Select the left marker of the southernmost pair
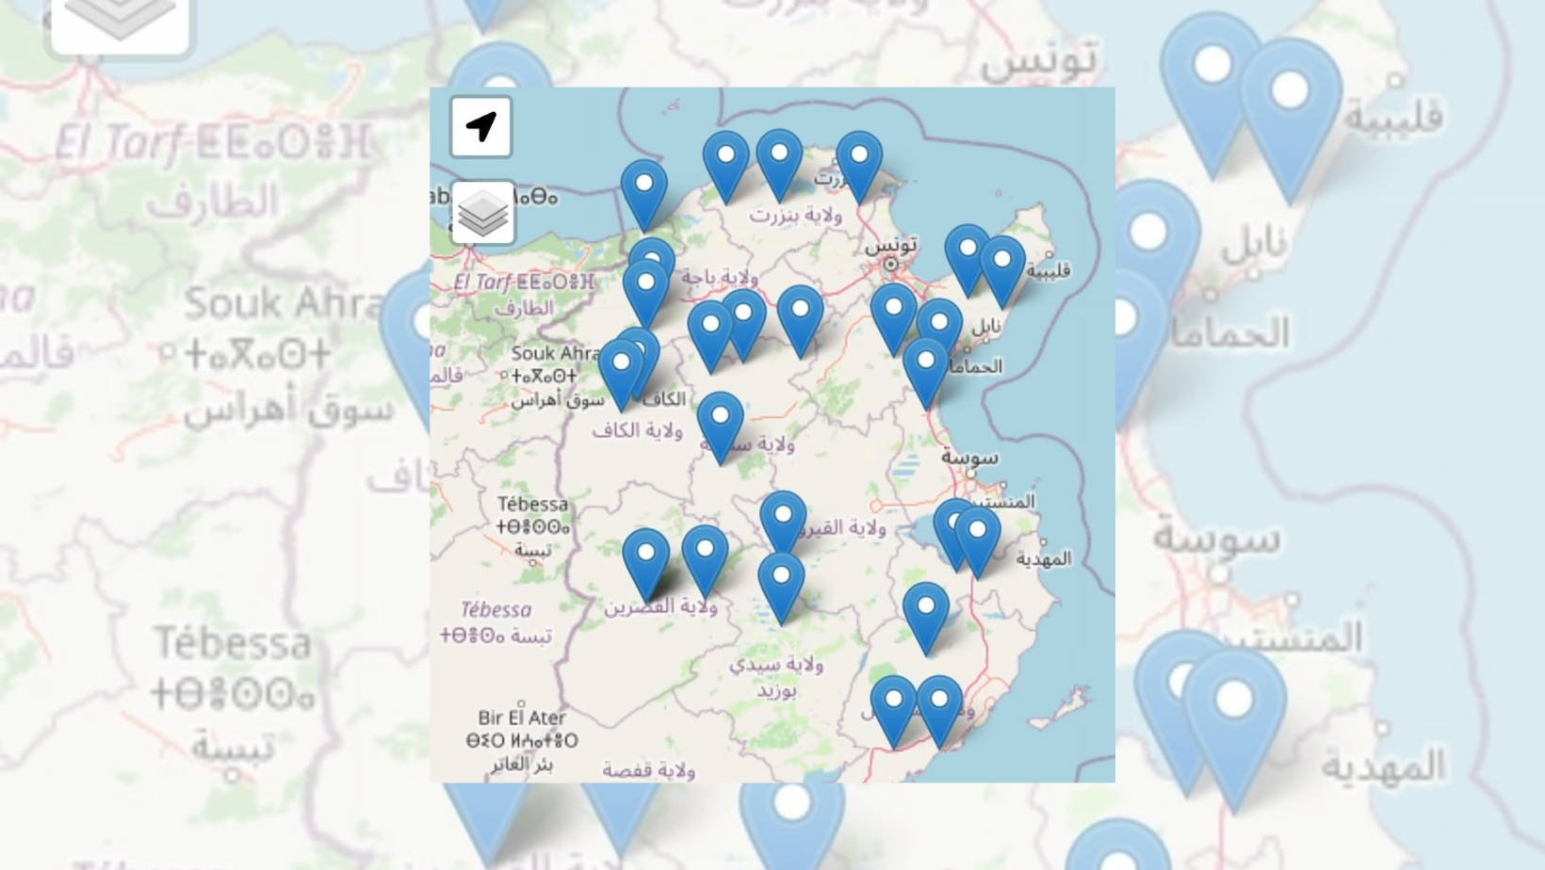This screenshot has width=1545, height=870. pyautogui.click(x=893, y=713)
